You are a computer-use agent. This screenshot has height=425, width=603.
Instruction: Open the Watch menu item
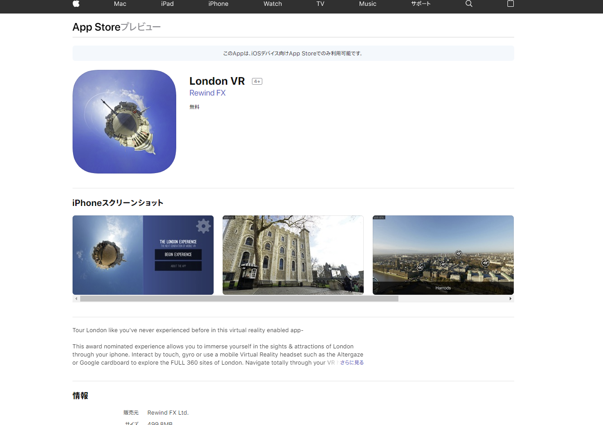coord(273,4)
